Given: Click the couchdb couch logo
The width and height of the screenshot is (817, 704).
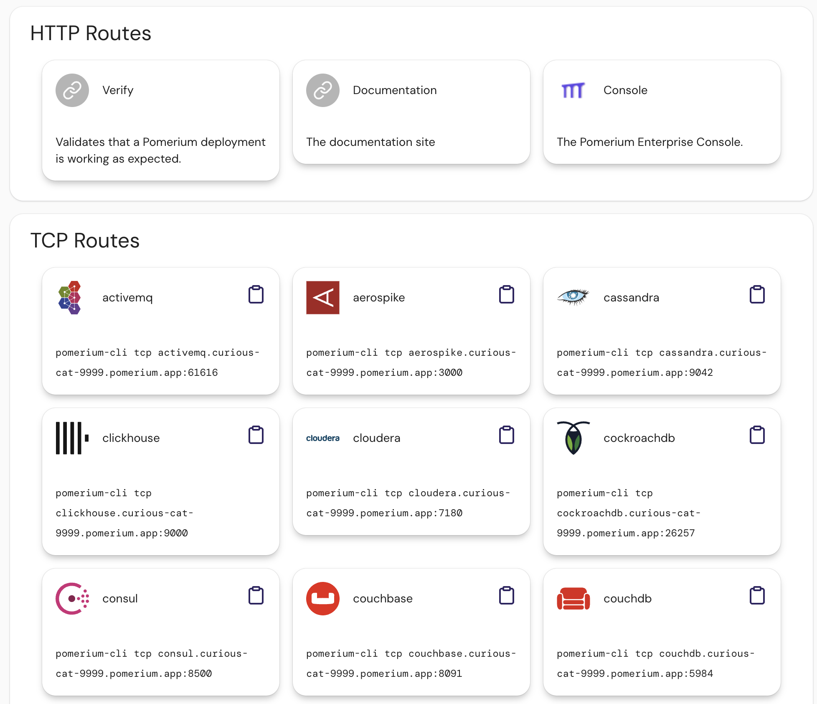Looking at the screenshot, I should (573, 598).
